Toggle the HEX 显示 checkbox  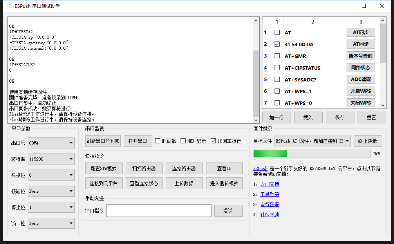(x=183, y=141)
